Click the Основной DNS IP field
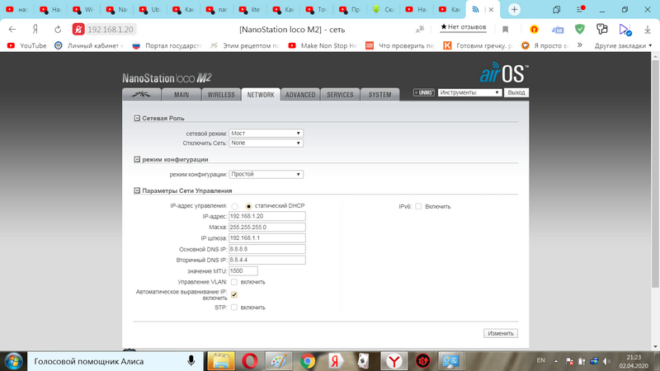660x371 pixels. (x=266, y=249)
